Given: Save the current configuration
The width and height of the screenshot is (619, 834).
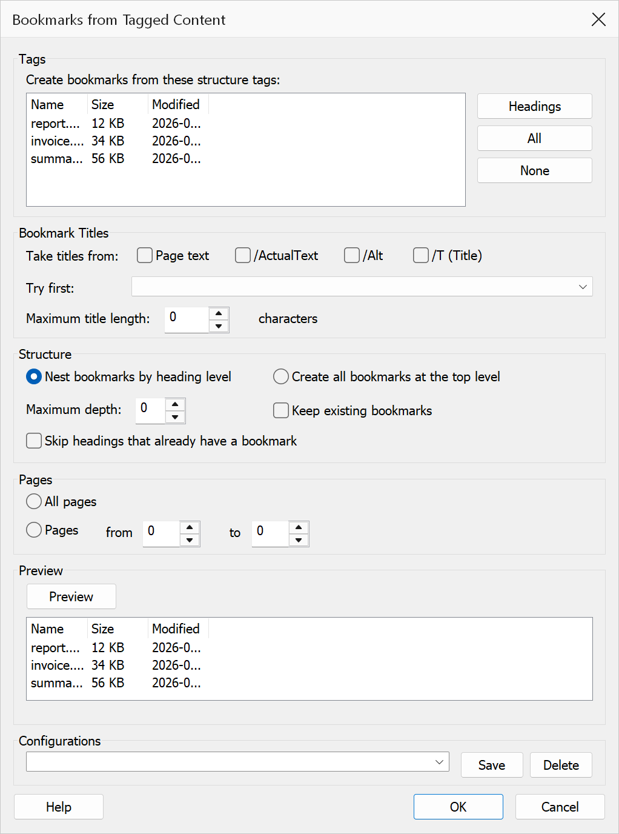Looking at the screenshot, I should tap(492, 765).
